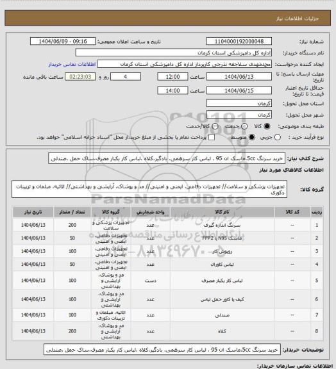Image resolution: width=336 pixels, height=369 pixels.
Task: Click date 1404/06/13 in the صندلی row
Action: [x=33, y=315]
